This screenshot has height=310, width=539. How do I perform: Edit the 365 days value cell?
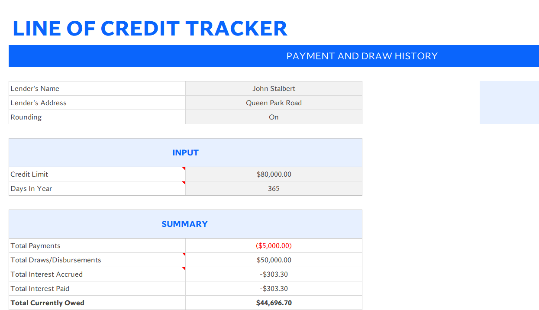pos(274,188)
